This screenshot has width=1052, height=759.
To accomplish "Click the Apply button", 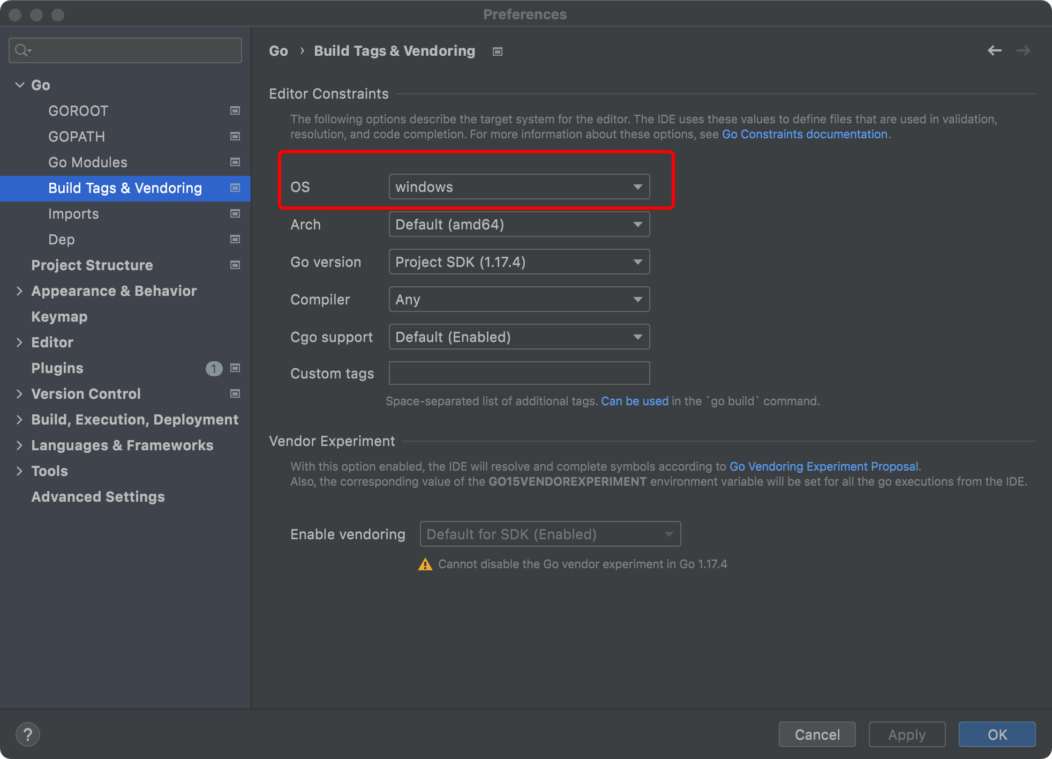I will point(907,734).
